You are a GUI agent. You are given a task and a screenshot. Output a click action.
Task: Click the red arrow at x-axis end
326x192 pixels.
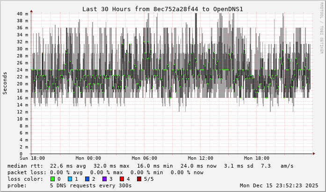(314, 154)
